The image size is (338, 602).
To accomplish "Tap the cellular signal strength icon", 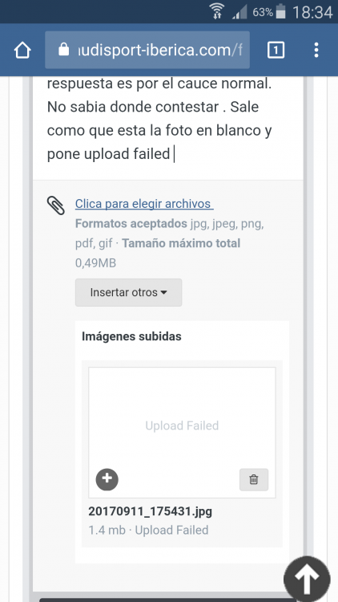I will click(240, 13).
